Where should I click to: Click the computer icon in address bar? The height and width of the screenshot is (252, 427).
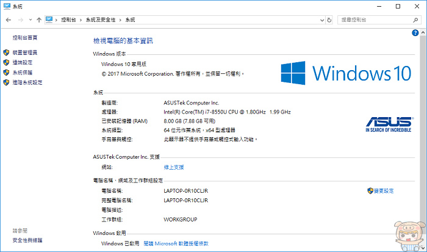pos(49,20)
